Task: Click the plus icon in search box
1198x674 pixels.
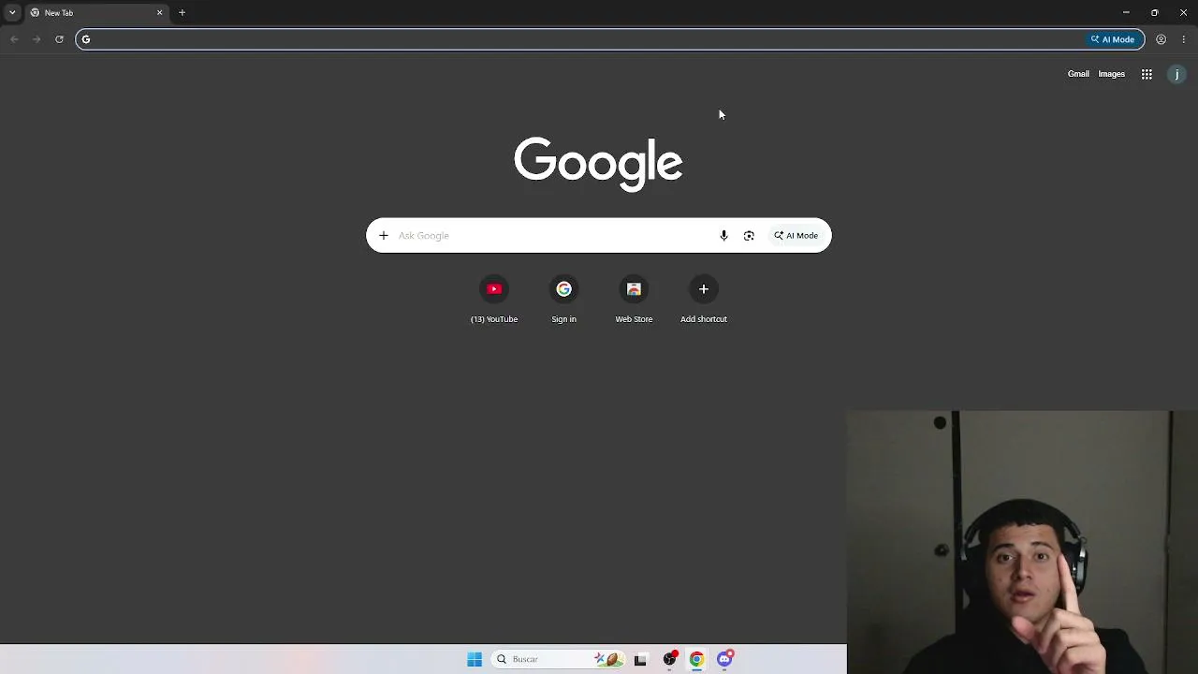Action: pos(383,236)
